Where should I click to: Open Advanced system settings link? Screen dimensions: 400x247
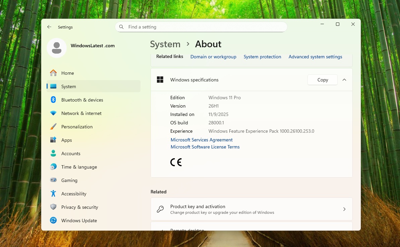[315, 57]
